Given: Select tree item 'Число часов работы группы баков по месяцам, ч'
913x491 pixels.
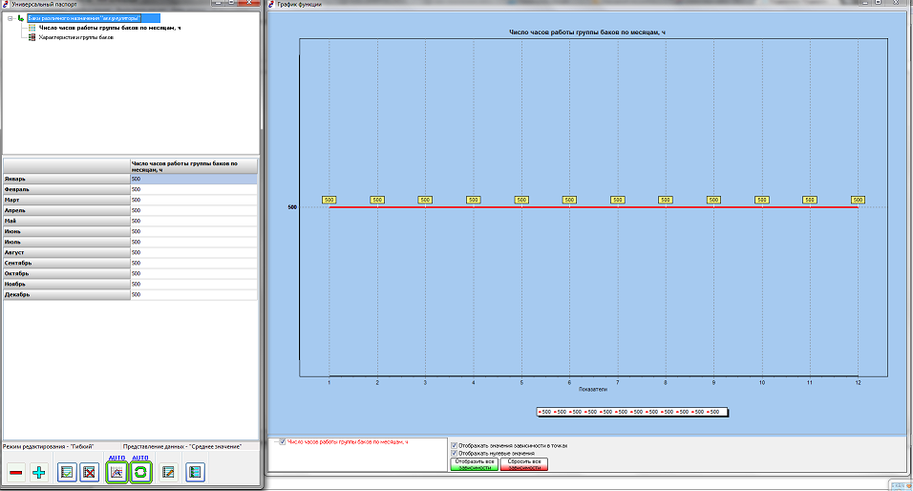Looking at the screenshot, I should click(x=110, y=28).
